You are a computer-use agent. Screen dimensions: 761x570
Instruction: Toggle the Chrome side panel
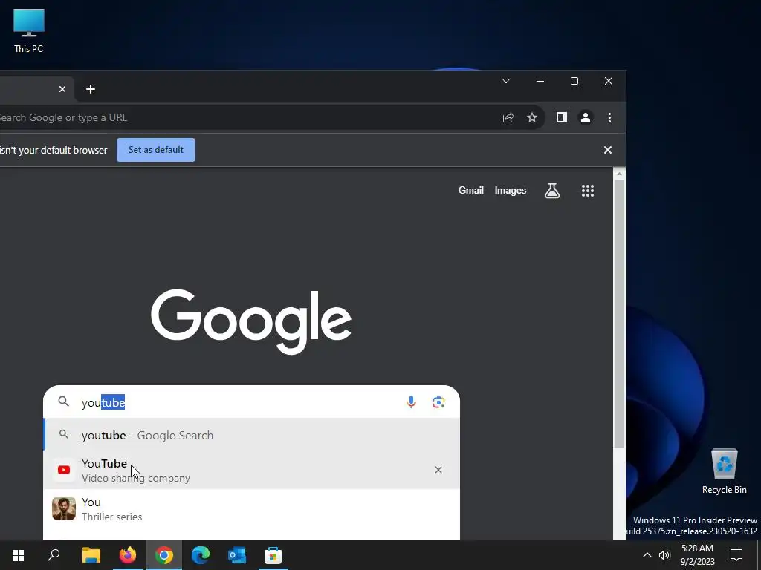point(562,118)
